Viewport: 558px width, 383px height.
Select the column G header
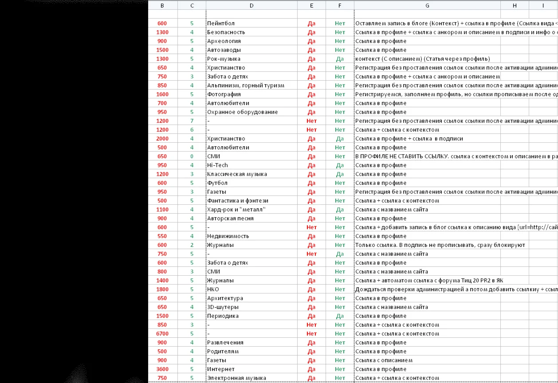click(427, 5)
